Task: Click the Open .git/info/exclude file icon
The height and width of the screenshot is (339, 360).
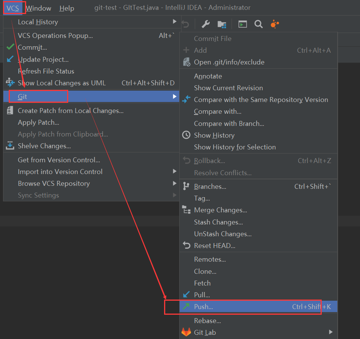Action: click(x=186, y=62)
